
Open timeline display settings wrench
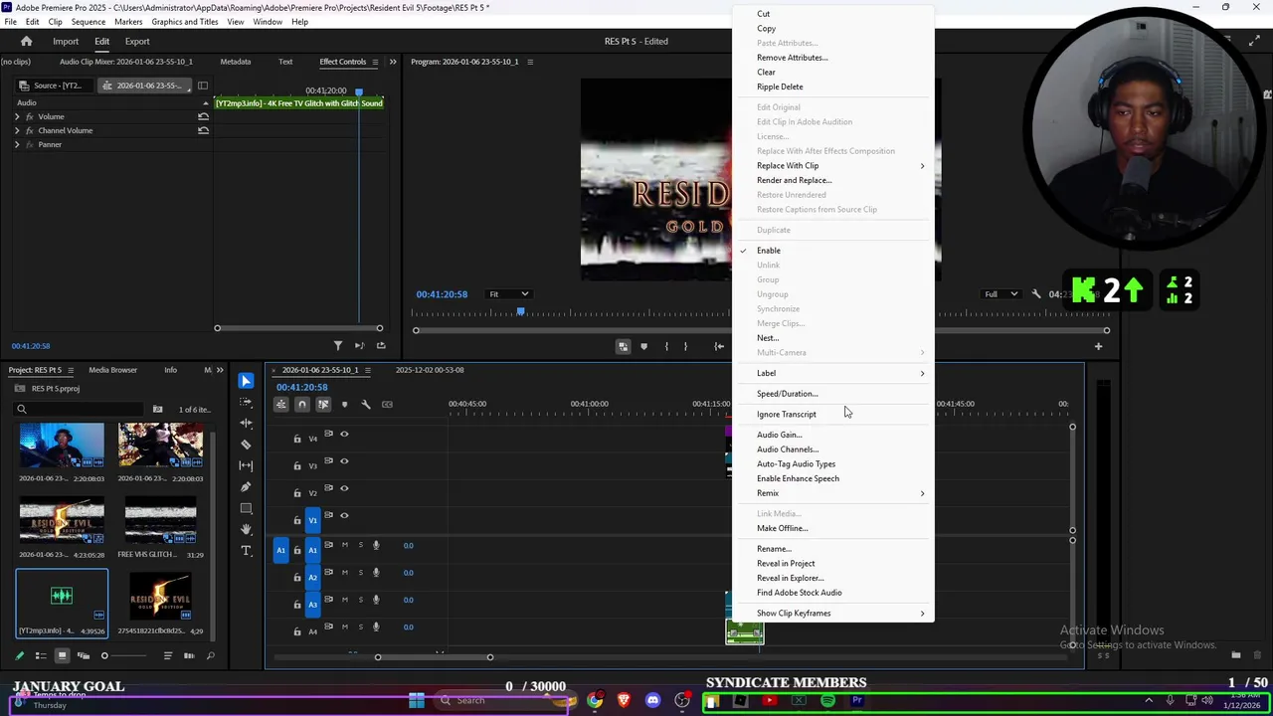[x=365, y=404]
